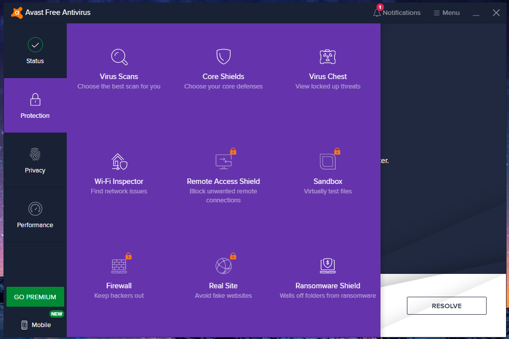Select the Sandbox title
The width and height of the screenshot is (509, 339).
pos(328,181)
